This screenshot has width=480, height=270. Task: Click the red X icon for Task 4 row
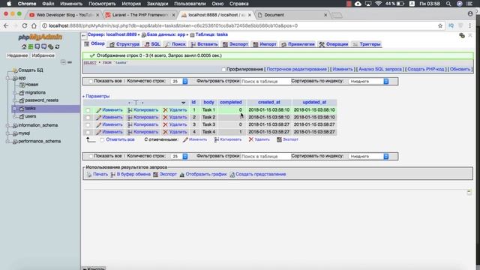coord(165,132)
